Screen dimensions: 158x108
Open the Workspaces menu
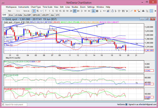[11, 7]
